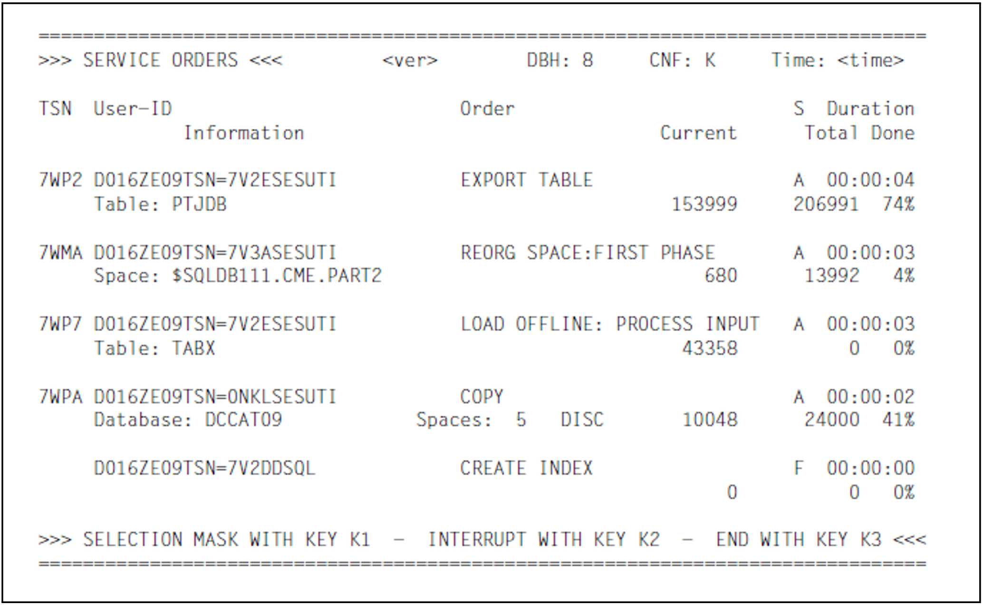Click TSN 7WMA row identifier
This screenshot has height=605, width=984.
(x=60, y=253)
